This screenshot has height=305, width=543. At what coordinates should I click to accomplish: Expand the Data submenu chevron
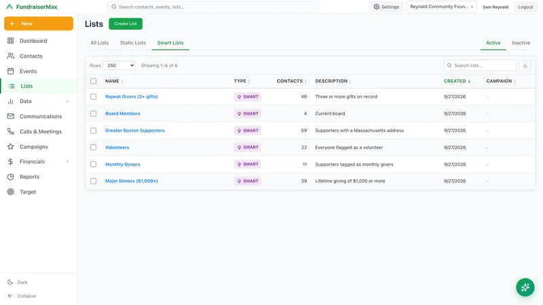pos(67,101)
